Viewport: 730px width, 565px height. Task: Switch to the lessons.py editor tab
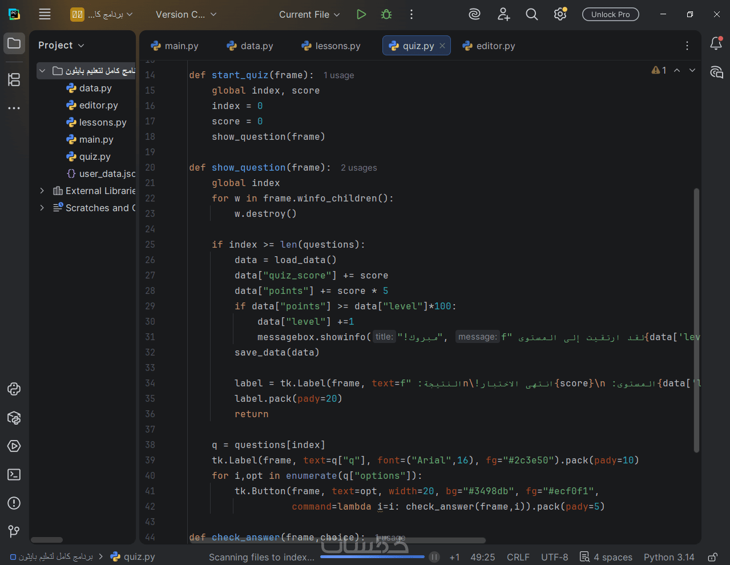click(x=331, y=46)
